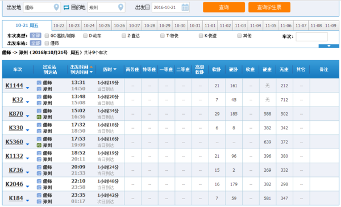Click the orange 查询 search button
The image size is (341, 207).
click(x=224, y=7)
